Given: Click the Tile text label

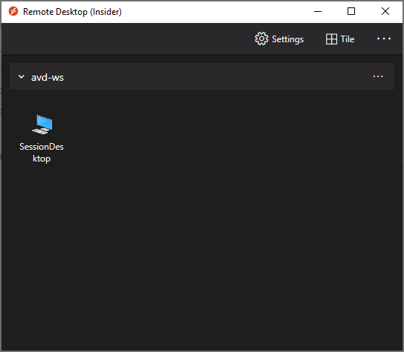Looking at the screenshot, I should pyautogui.click(x=348, y=39).
